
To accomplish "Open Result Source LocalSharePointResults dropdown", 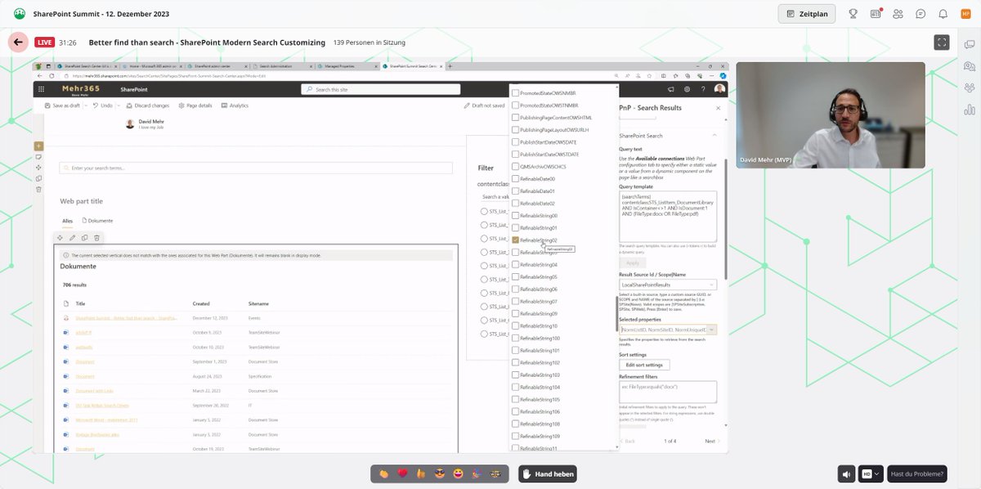I will [668, 285].
